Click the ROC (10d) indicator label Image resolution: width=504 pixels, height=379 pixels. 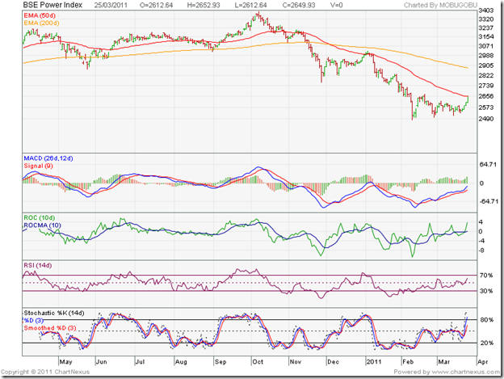(40, 217)
